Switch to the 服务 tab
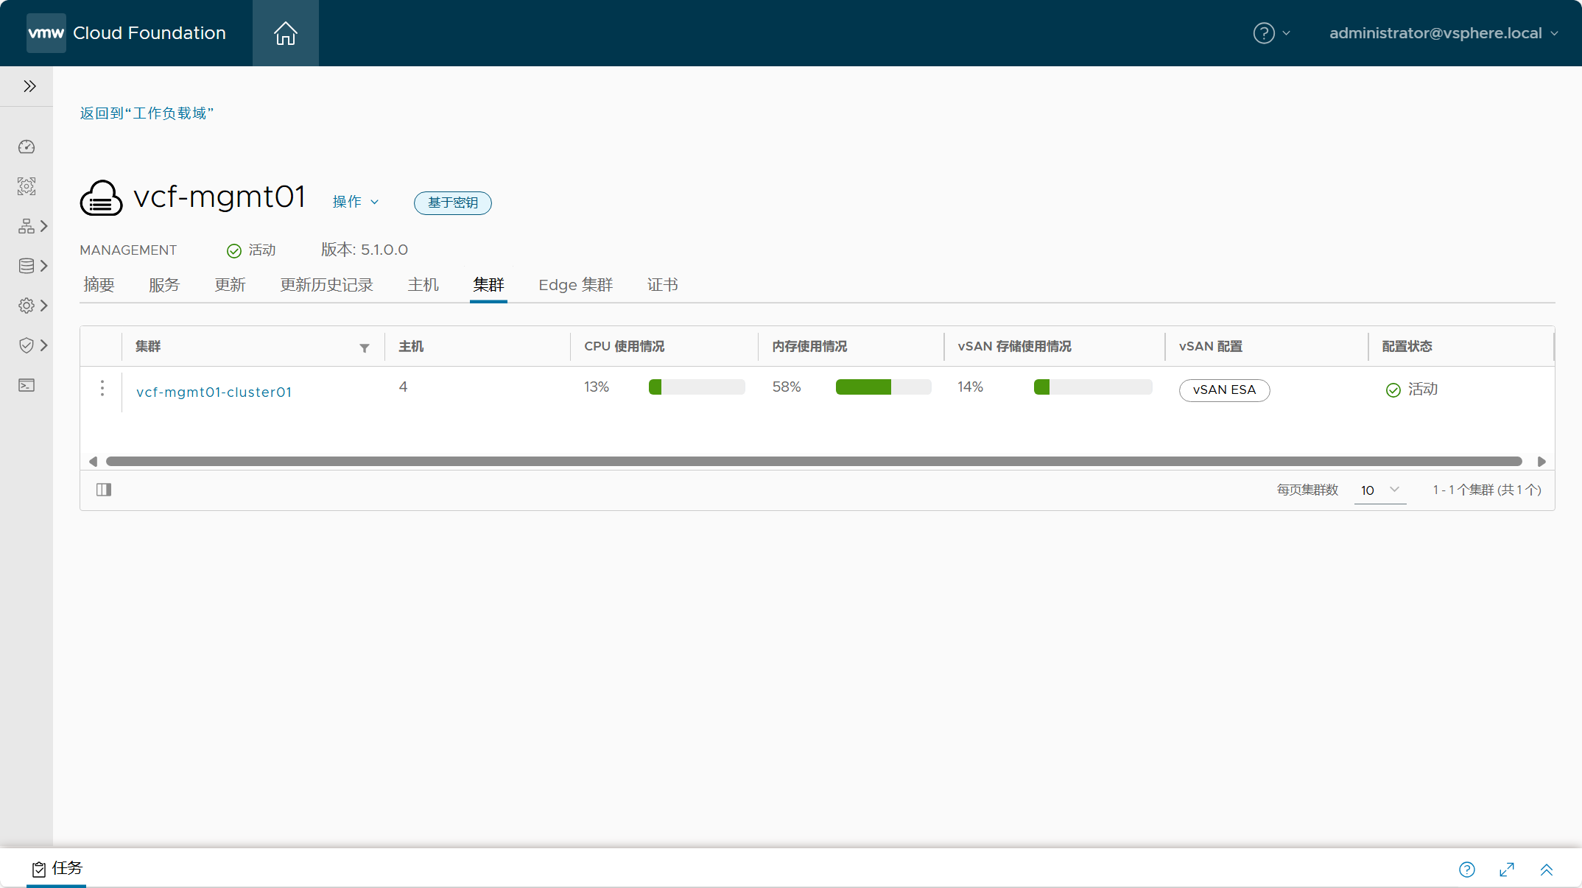Image resolution: width=1582 pixels, height=888 pixels. click(x=164, y=285)
